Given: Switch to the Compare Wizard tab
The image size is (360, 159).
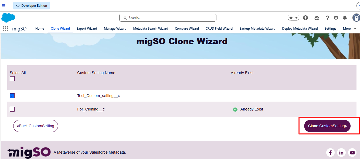Looking at the screenshot, I should (187, 29).
